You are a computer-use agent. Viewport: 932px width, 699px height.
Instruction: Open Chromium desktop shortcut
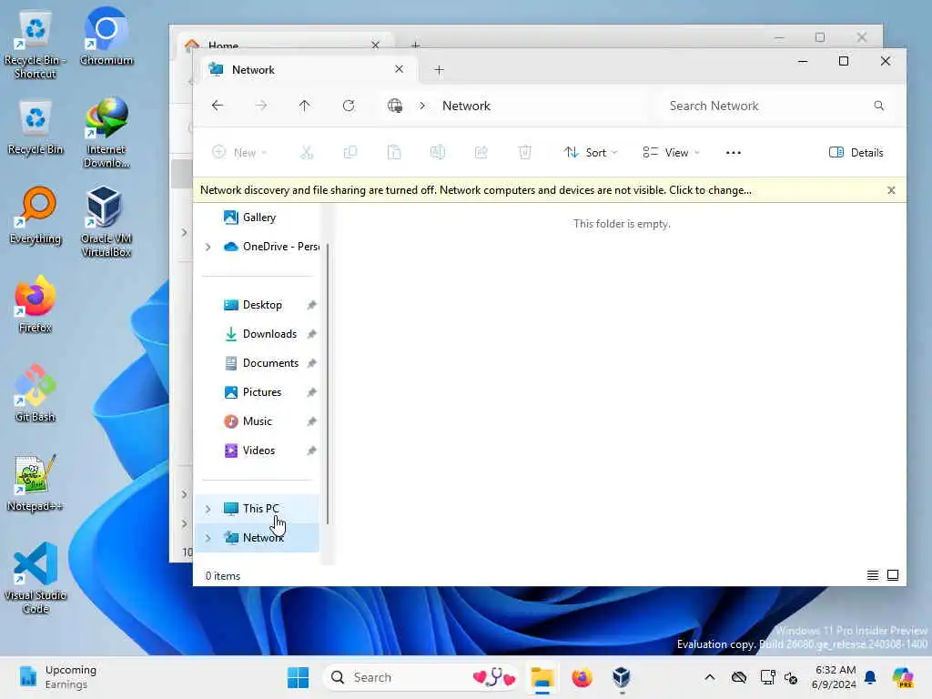click(x=106, y=36)
